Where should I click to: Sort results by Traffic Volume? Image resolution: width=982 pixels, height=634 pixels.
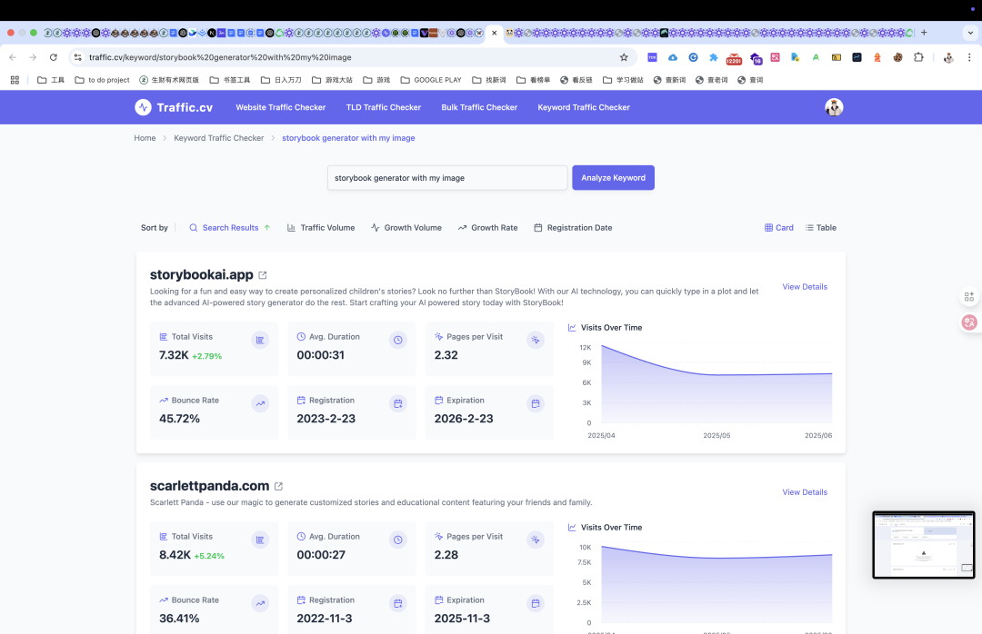(321, 228)
